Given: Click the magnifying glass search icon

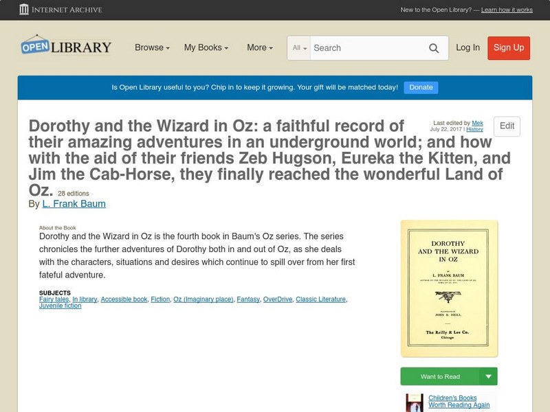Looking at the screenshot, I should tap(434, 48).
